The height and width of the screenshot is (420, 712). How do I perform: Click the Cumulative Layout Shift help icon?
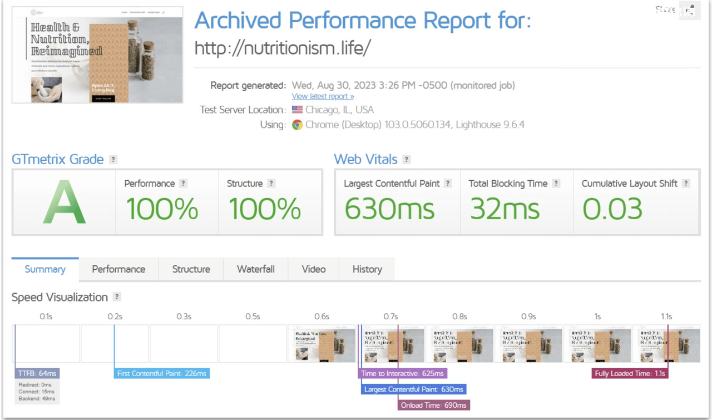pos(686,184)
